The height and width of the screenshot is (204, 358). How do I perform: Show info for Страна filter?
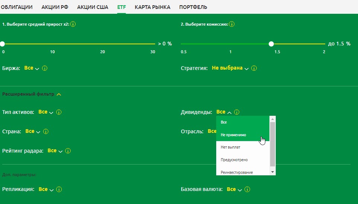point(46,131)
